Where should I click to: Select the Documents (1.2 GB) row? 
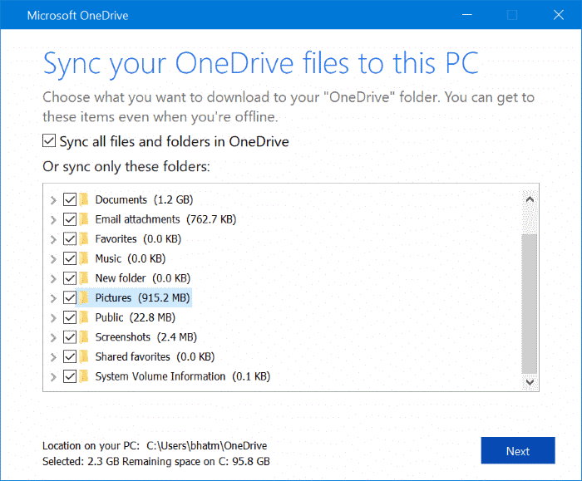[x=144, y=199]
